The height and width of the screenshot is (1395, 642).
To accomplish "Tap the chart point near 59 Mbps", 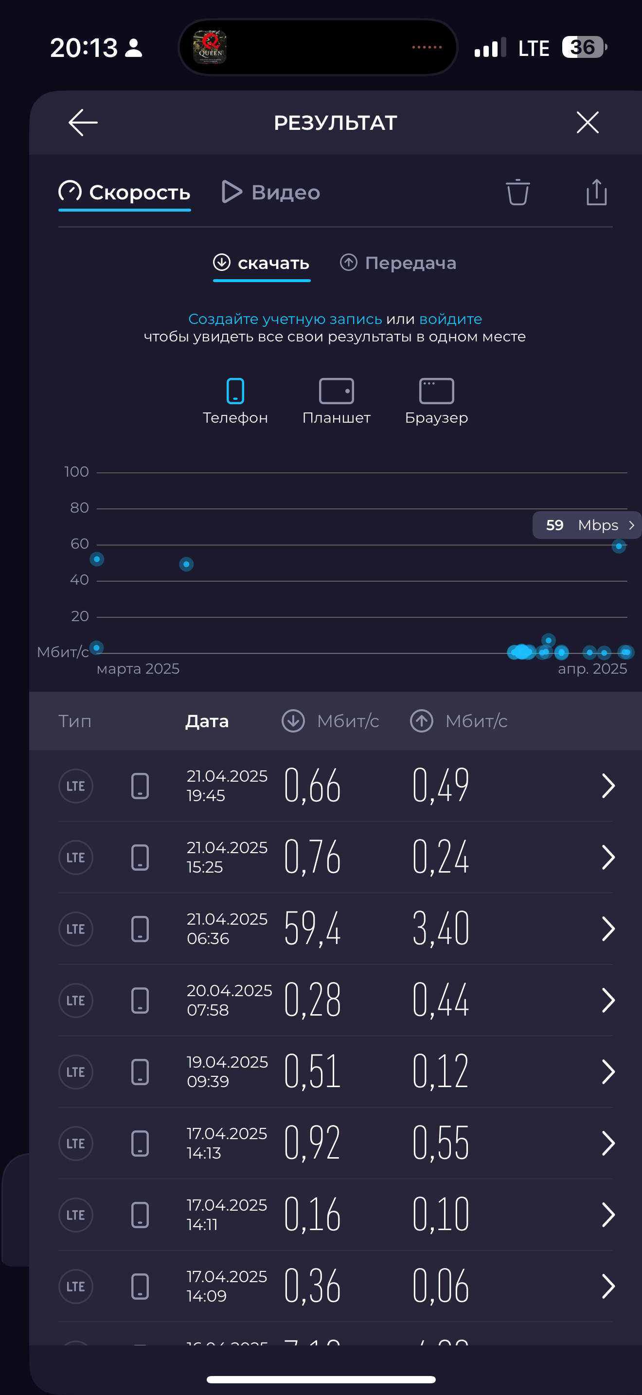I will [618, 546].
